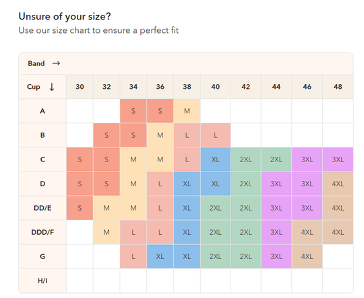Choose 4XL cell at band 46 cup G

pos(307,256)
